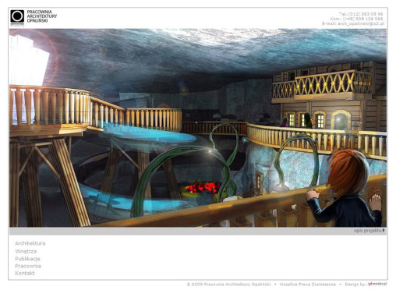Click the 2009 copyright text in footer
Image resolution: width=396 pixels, height=290 pixels.
[x=228, y=285]
